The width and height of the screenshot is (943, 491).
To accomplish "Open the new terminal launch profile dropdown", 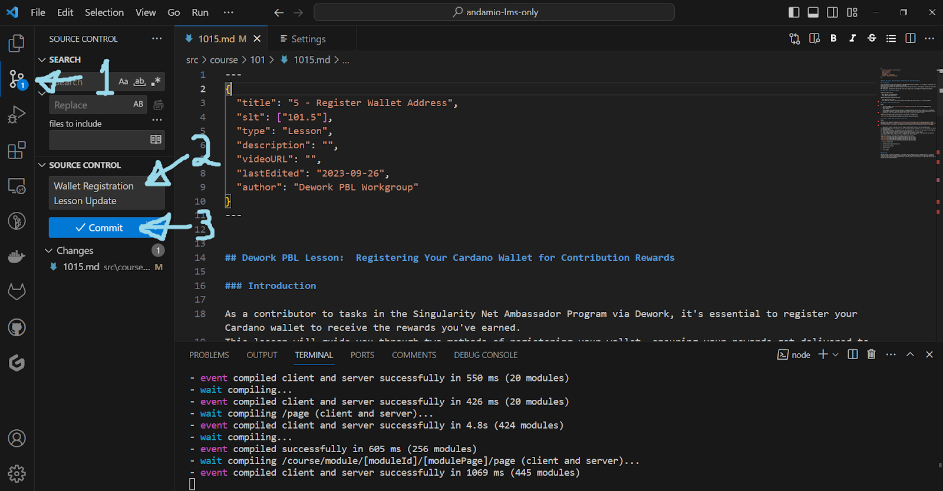I will pos(835,354).
